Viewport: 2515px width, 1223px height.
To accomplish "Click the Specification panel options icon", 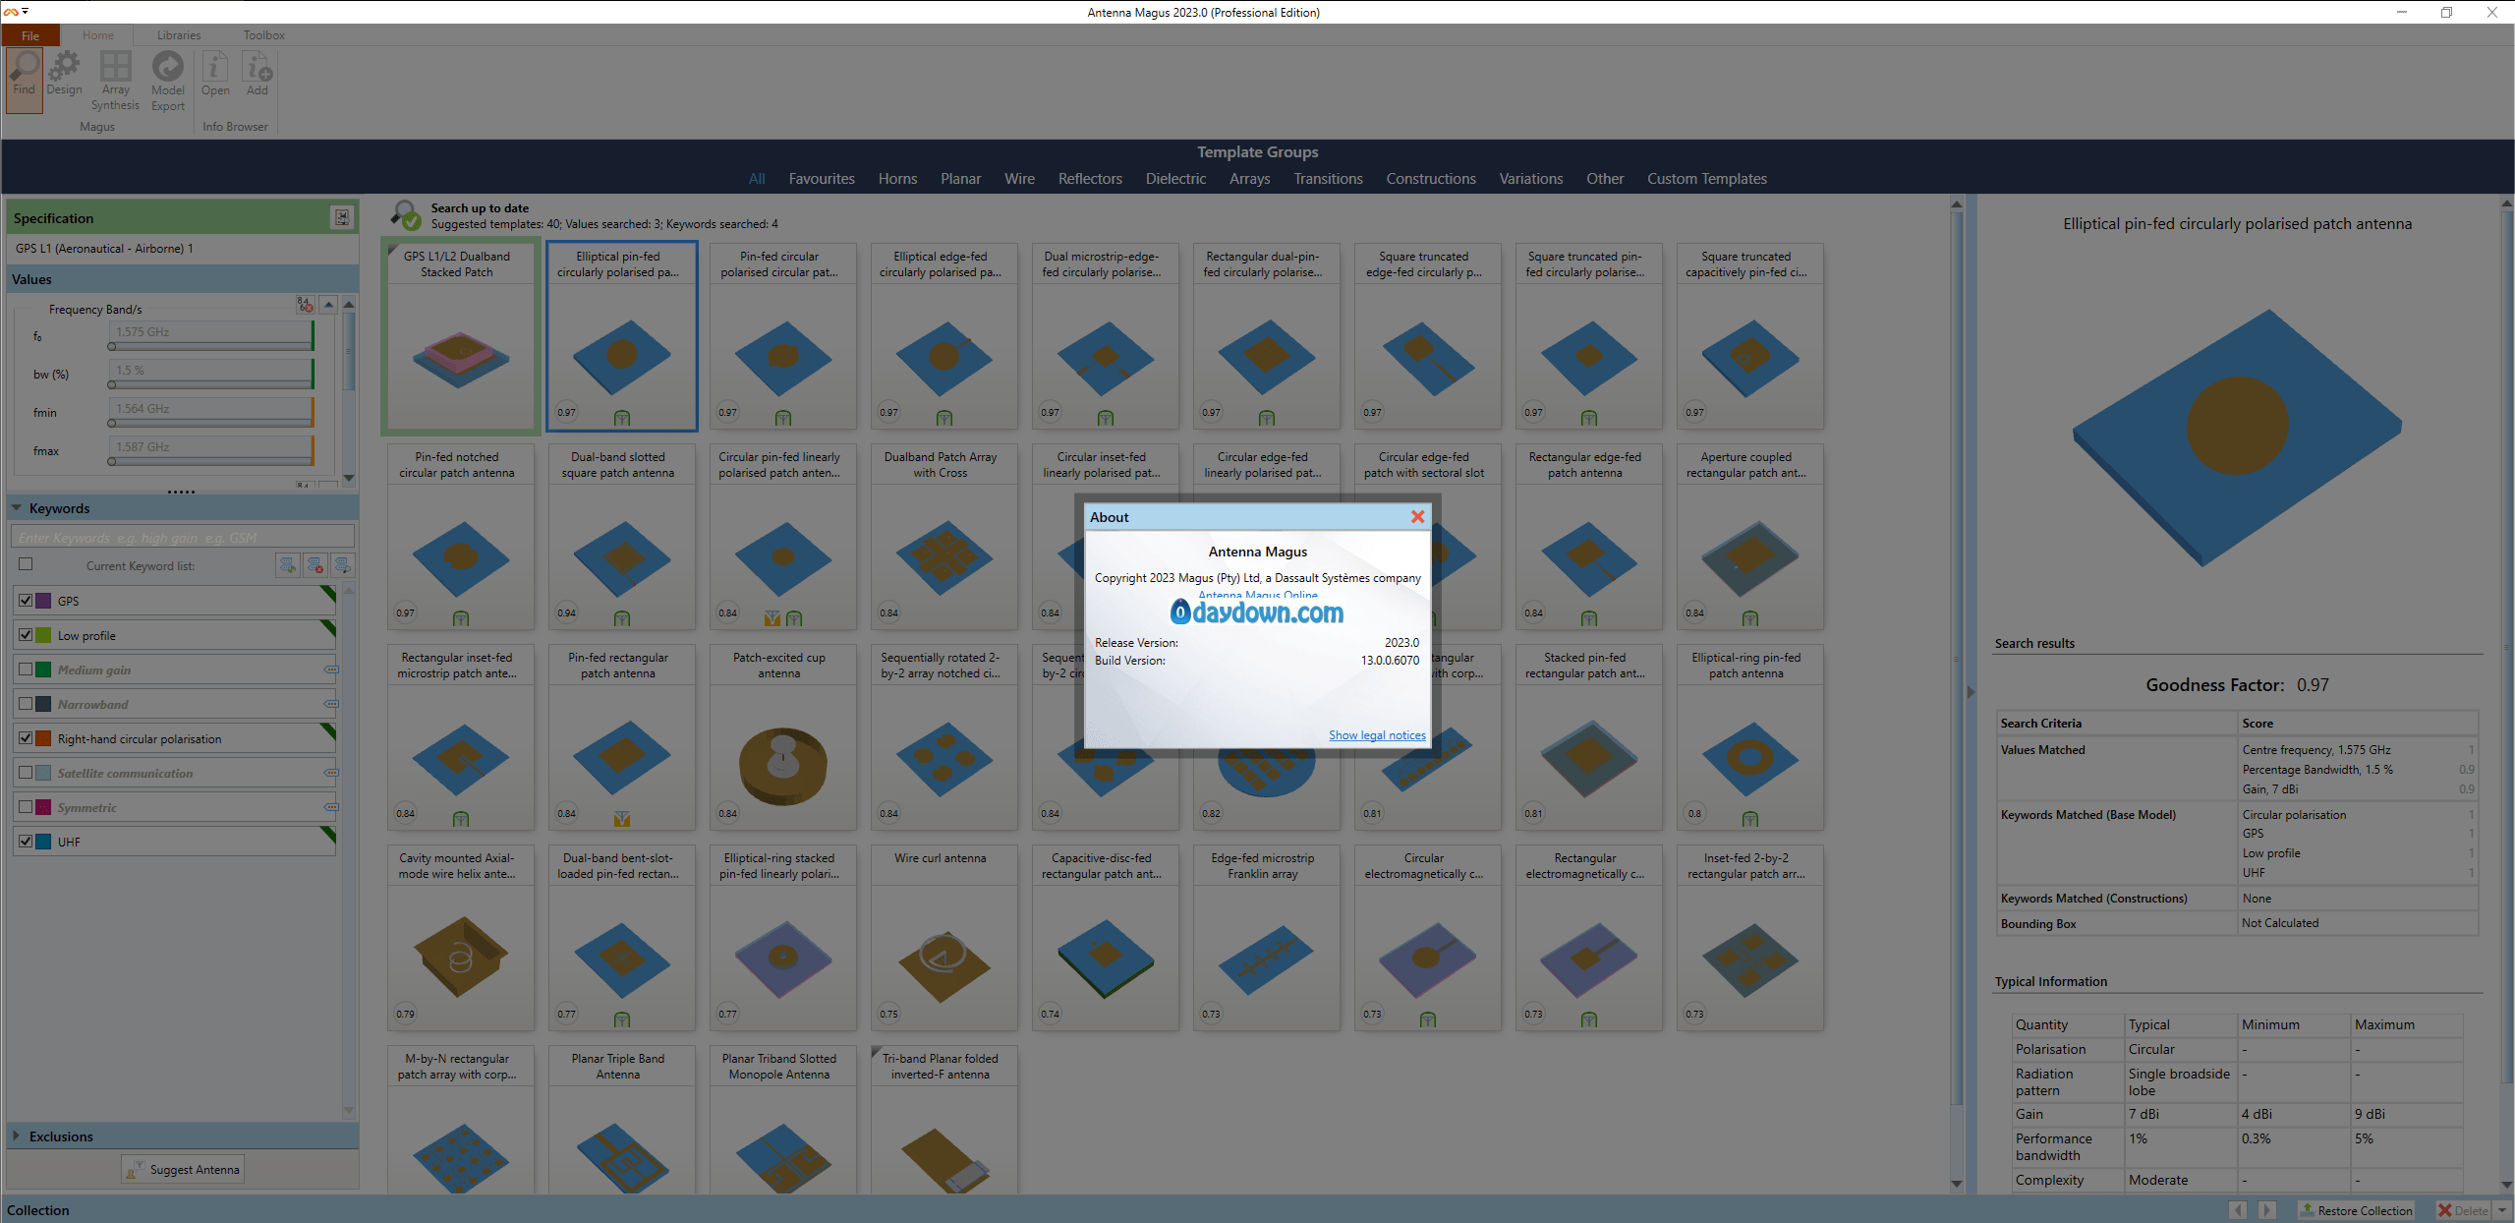I will (x=342, y=217).
